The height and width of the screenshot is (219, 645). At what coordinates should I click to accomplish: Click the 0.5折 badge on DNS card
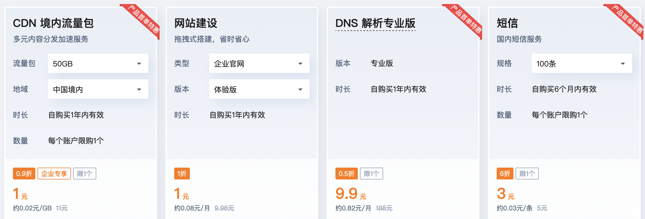(346, 174)
